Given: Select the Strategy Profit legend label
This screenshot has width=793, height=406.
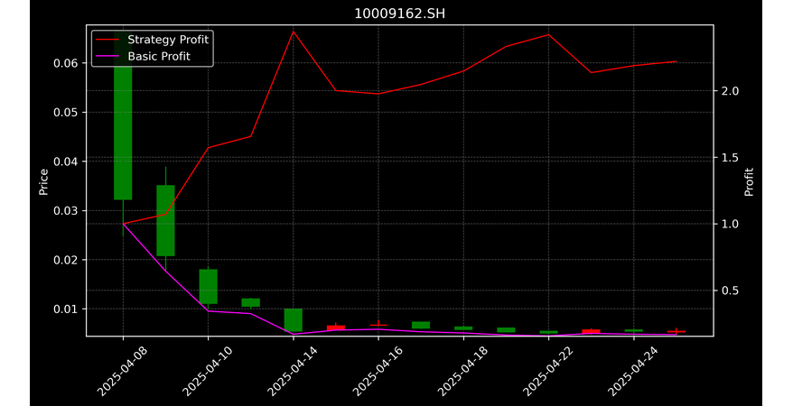Looking at the screenshot, I should click(x=168, y=40).
